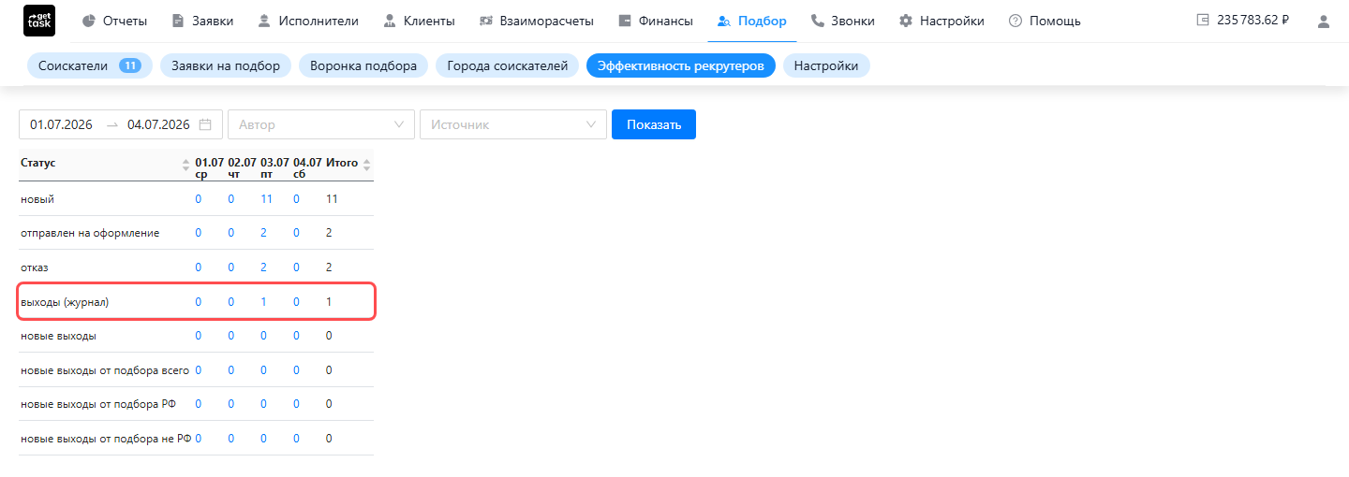Open the Настройки sub-tab

point(826,65)
